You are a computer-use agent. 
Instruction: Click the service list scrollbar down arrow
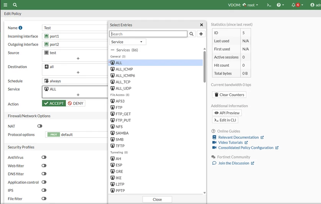pyautogui.click(x=205, y=193)
